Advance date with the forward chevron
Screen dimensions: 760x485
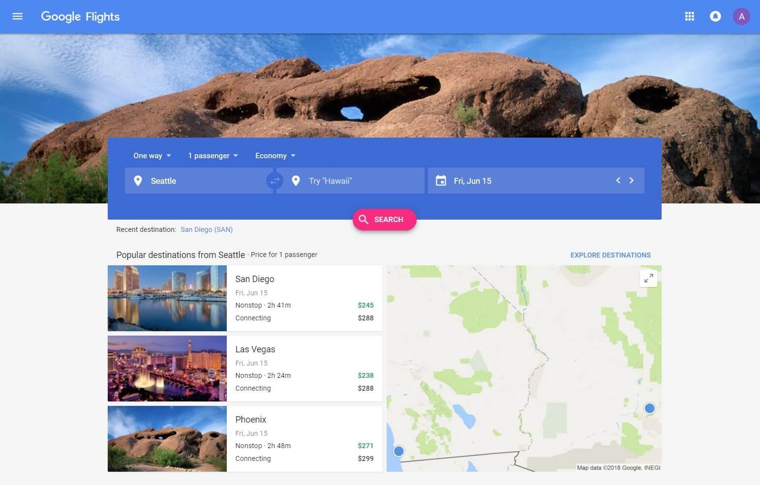632,180
